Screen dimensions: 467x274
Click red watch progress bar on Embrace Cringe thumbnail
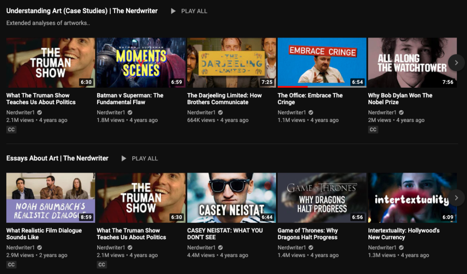tap(292, 87)
